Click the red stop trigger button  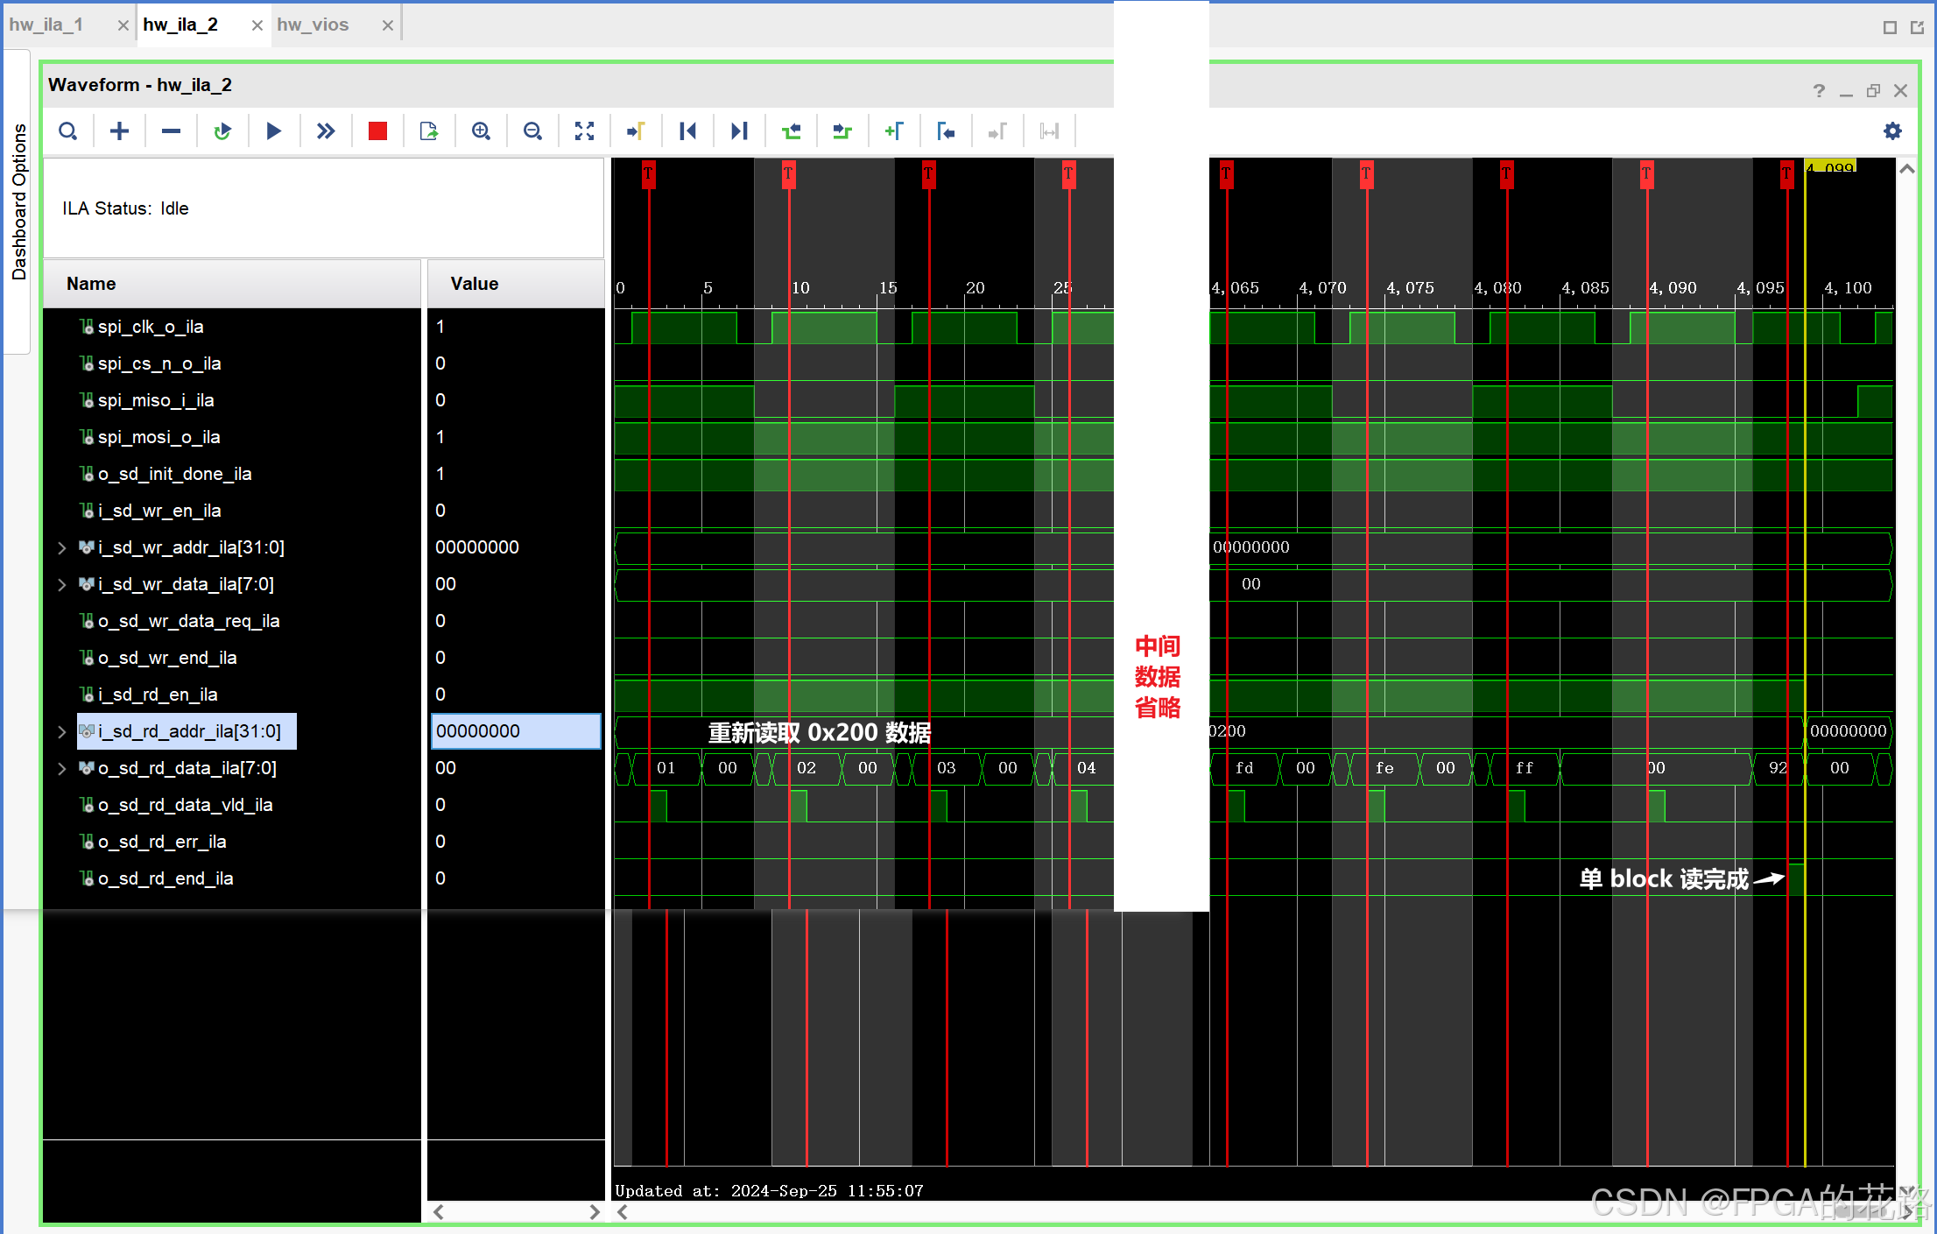pos(377,131)
